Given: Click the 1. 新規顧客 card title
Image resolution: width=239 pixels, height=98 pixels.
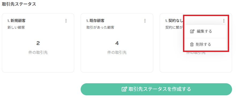Looking at the screenshot, I should tap(16, 21).
